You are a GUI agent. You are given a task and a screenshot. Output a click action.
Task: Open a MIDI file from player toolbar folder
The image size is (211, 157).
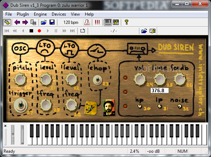point(144,31)
